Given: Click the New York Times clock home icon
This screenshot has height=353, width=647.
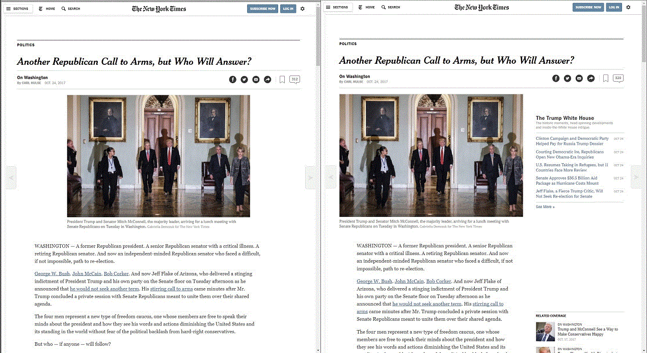Looking at the screenshot, I should point(40,8).
